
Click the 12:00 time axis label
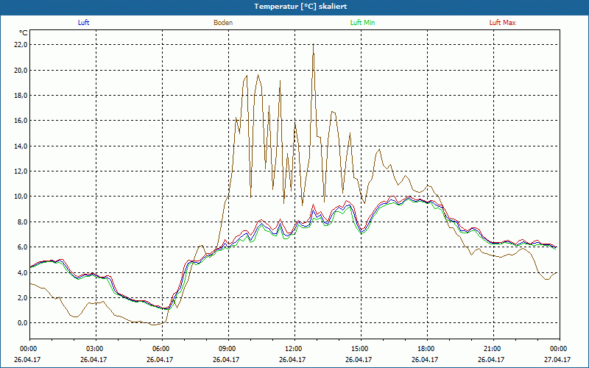coord(293,349)
